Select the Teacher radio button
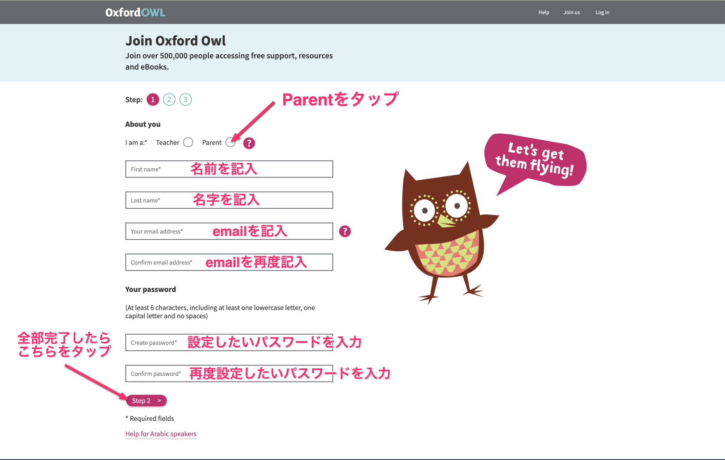 coord(188,142)
